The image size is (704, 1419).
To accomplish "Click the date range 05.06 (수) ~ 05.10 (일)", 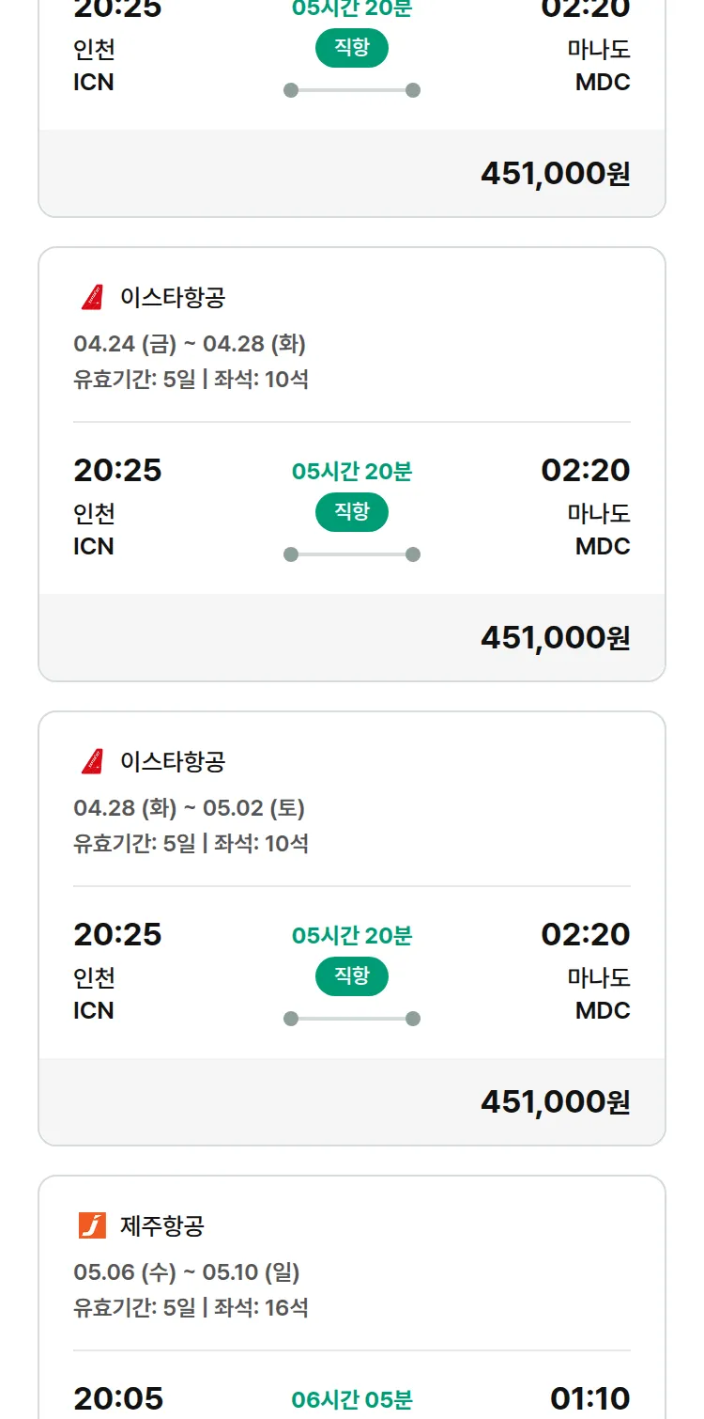I will click(187, 1272).
